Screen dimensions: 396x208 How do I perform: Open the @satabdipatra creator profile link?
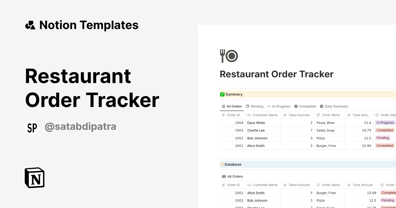pos(80,127)
